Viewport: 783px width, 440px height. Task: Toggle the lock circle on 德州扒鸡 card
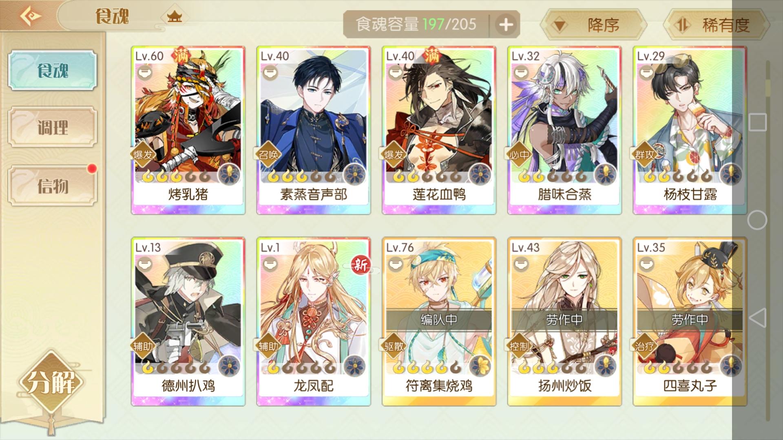144,264
